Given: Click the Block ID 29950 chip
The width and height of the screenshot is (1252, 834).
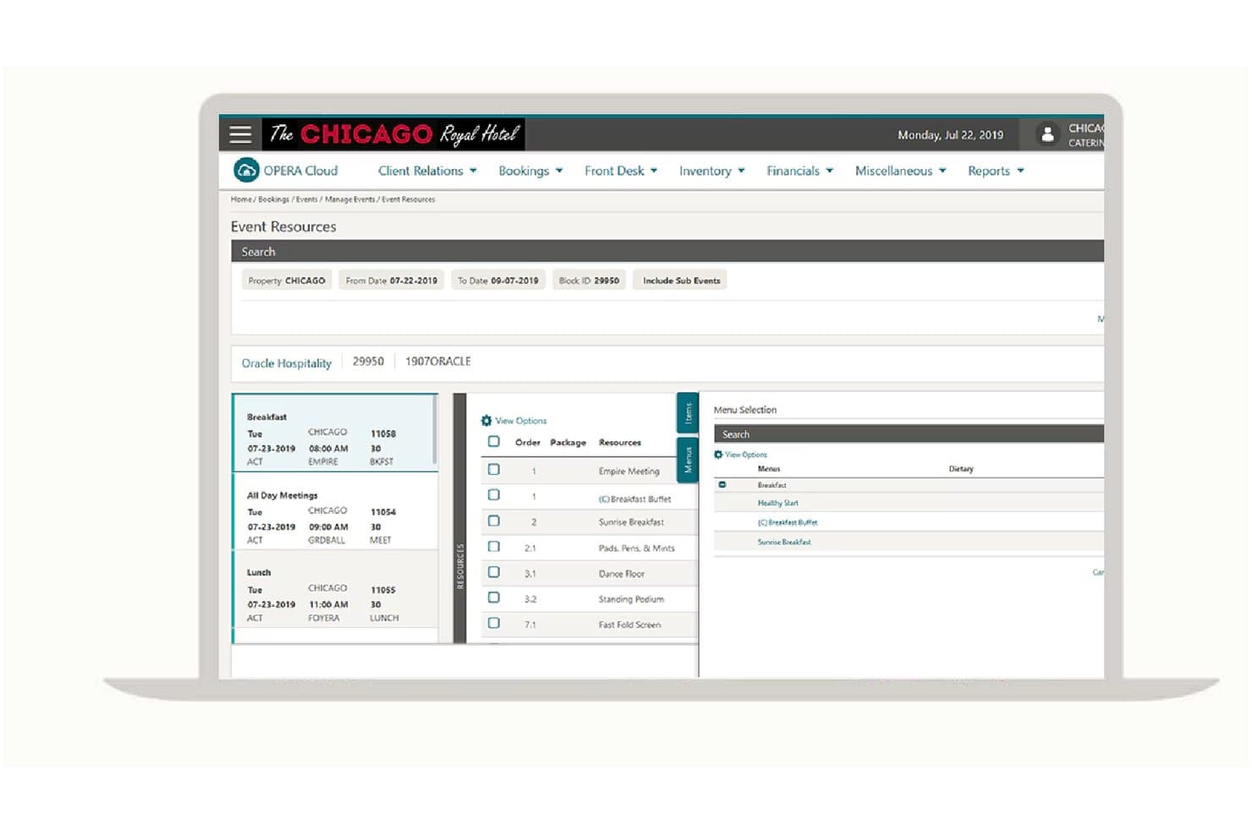Looking at the screenshot, I should pos(589,281).
